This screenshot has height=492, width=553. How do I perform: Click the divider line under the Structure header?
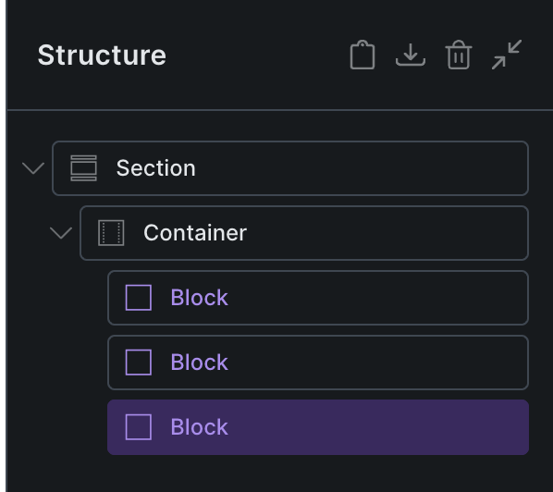click(280, 110)
